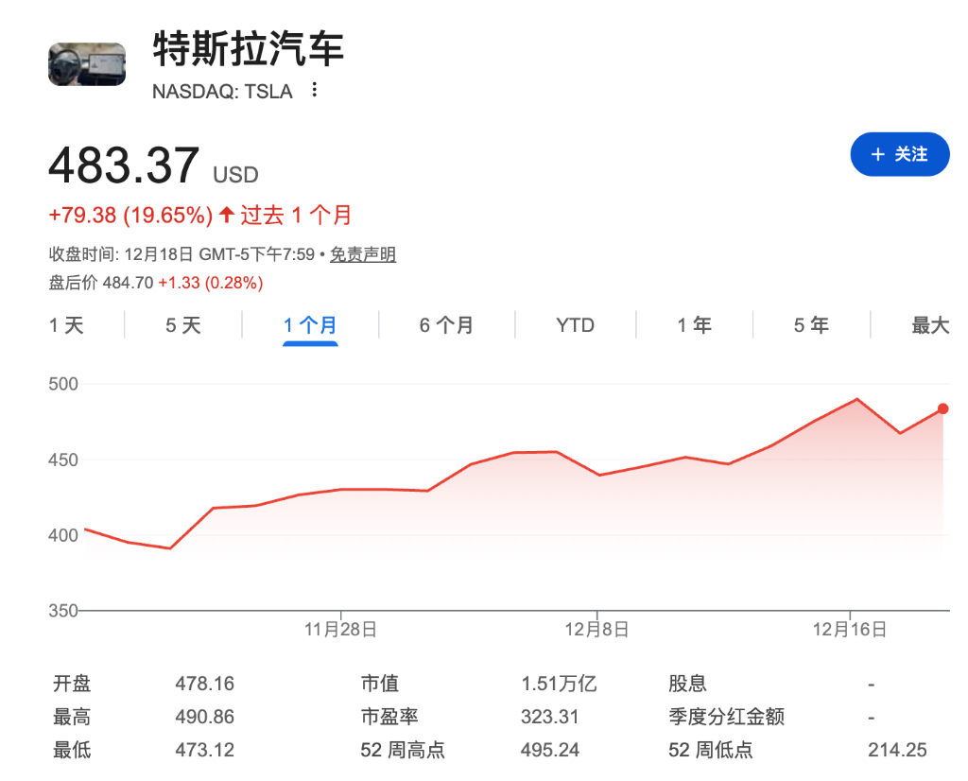Click the Tesla company thumbnail image
This screenshot has width=968, height=781.
[x=87, y=63]
